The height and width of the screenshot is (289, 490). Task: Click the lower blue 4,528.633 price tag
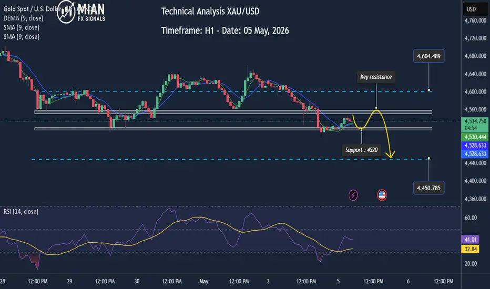(475, 154)
